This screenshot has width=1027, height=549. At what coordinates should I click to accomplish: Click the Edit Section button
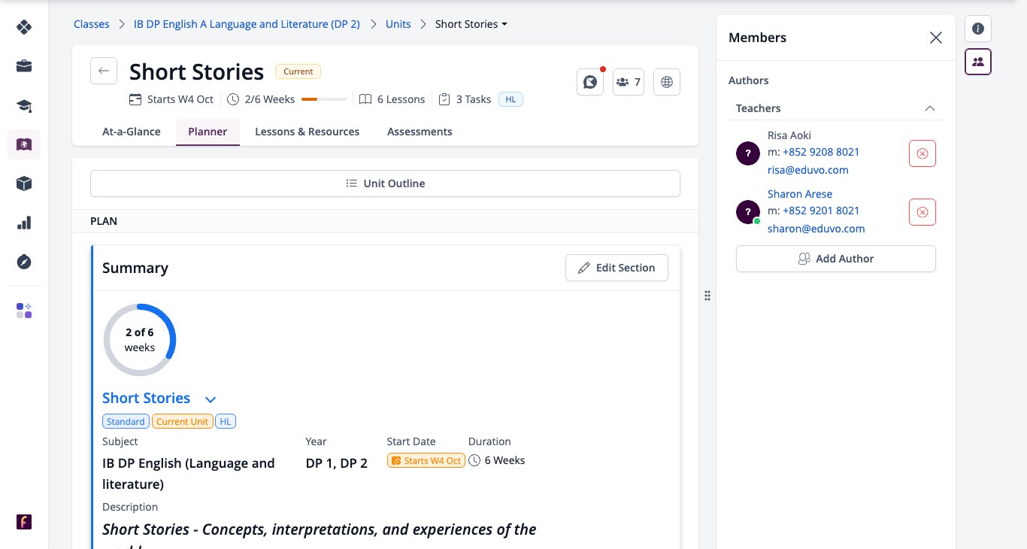pyautogui.click(x=617, y=268)
